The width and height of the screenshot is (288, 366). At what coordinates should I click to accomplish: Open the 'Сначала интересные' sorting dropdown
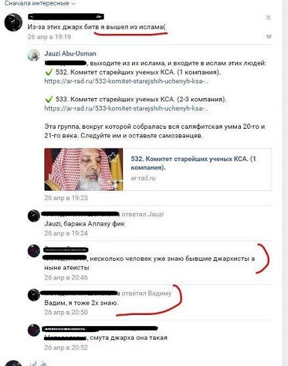[x=40, y=3]
